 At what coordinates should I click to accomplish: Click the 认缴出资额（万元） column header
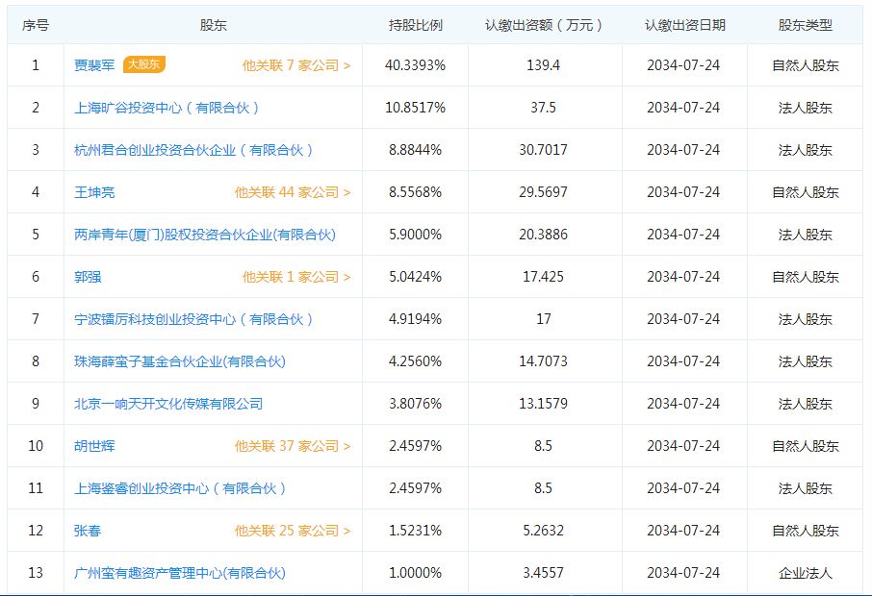click(544, 25)
